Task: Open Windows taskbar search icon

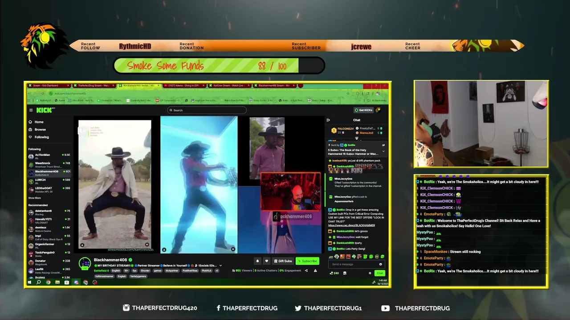Action: [39, 282]
